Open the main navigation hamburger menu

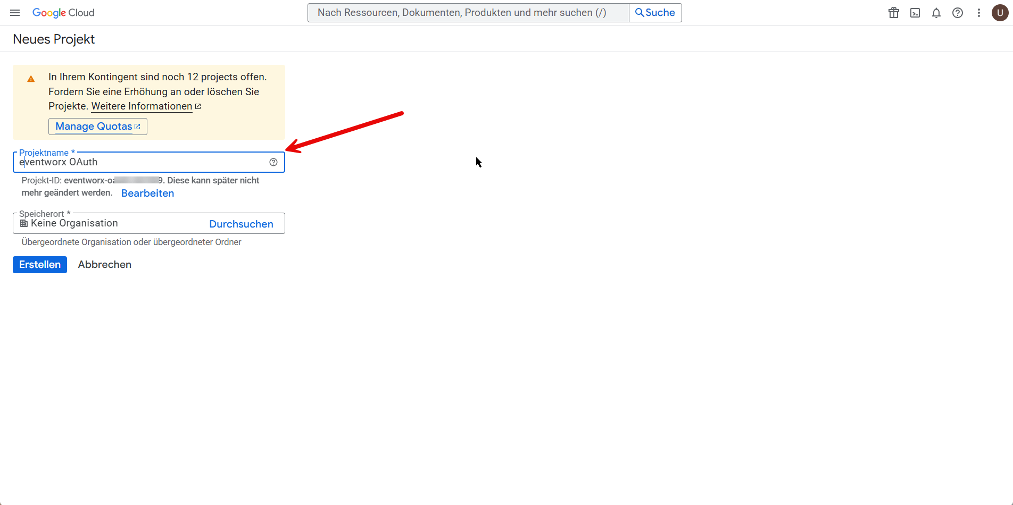coord(15,13)
